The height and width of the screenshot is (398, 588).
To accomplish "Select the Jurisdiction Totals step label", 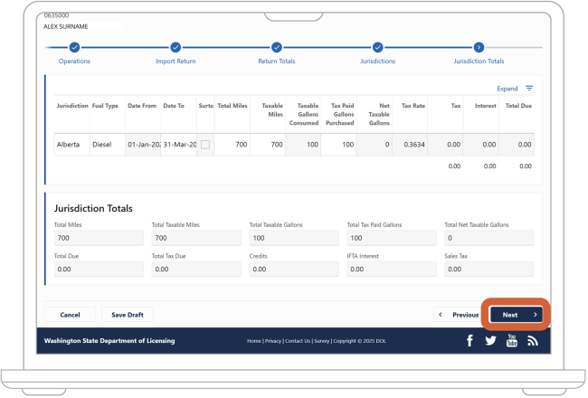I will [479, 62].
